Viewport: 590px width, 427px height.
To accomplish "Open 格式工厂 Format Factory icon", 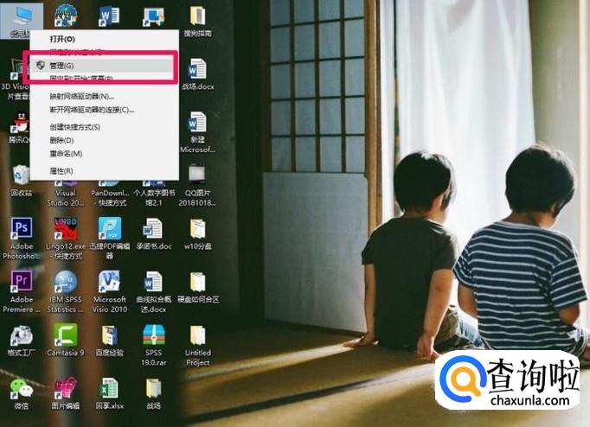I will coord(21,335).
